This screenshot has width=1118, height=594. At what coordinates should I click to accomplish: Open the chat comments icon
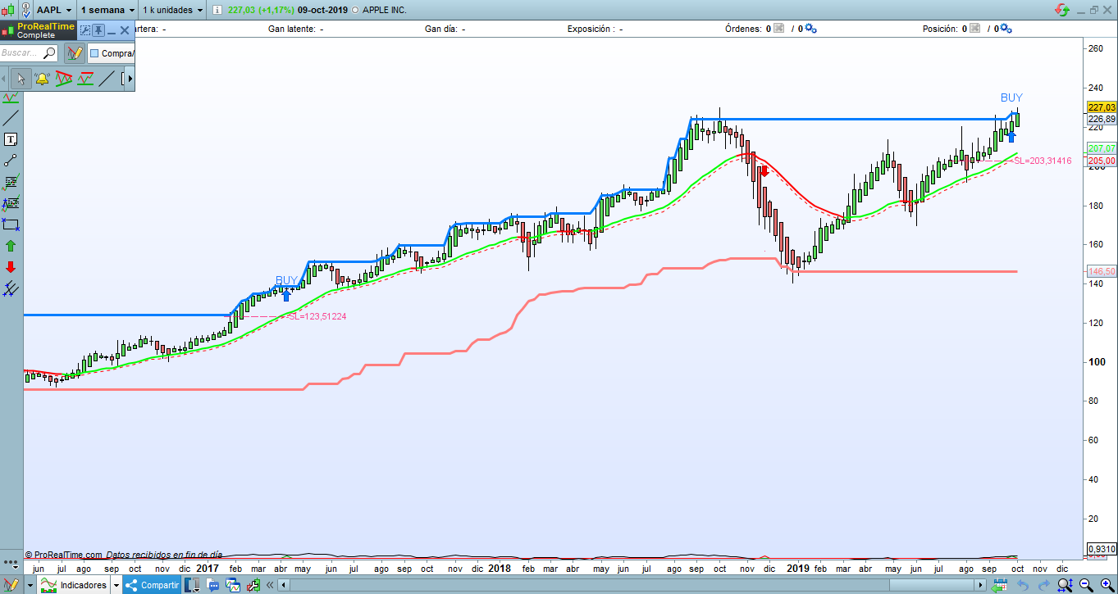pos(214,585)
